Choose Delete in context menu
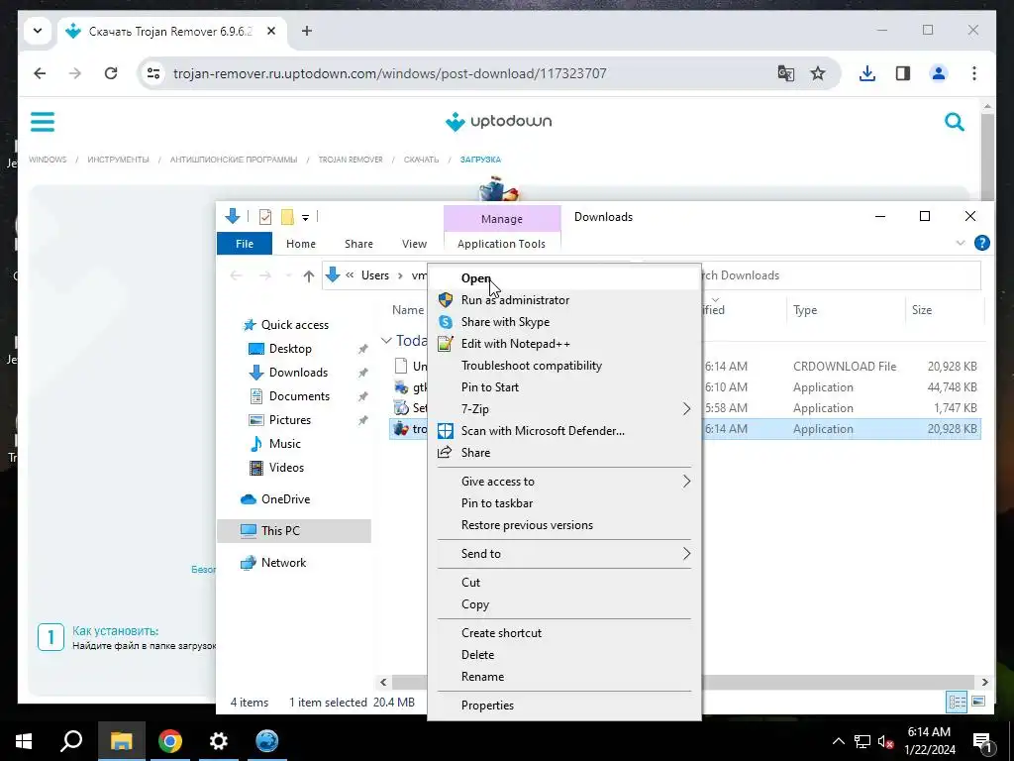The width and height of the screenshot is (1014, 761). 563,654
